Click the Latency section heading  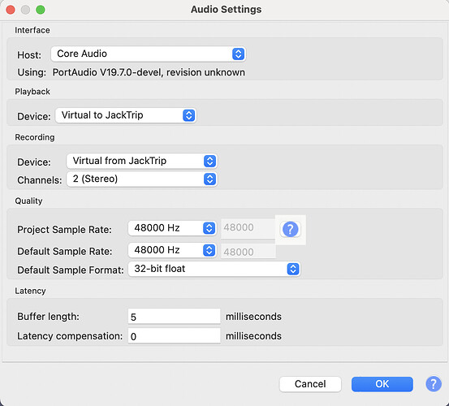(30, 291)
